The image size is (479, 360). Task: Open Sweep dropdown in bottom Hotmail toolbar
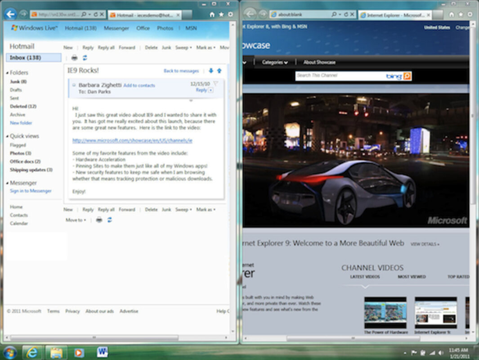point(184,210)
